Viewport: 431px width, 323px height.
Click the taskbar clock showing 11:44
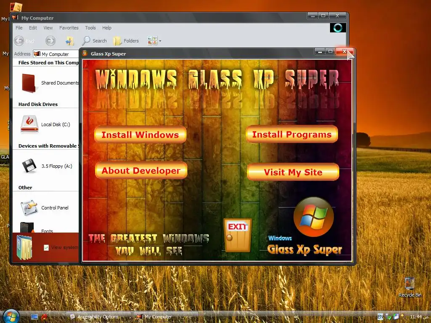click(419, 317)
